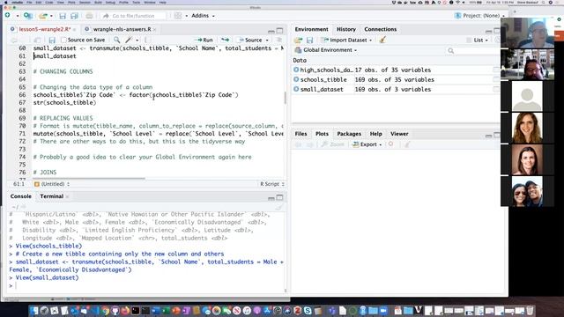
Task: Open the Help tab
Action: coord(376,134)
